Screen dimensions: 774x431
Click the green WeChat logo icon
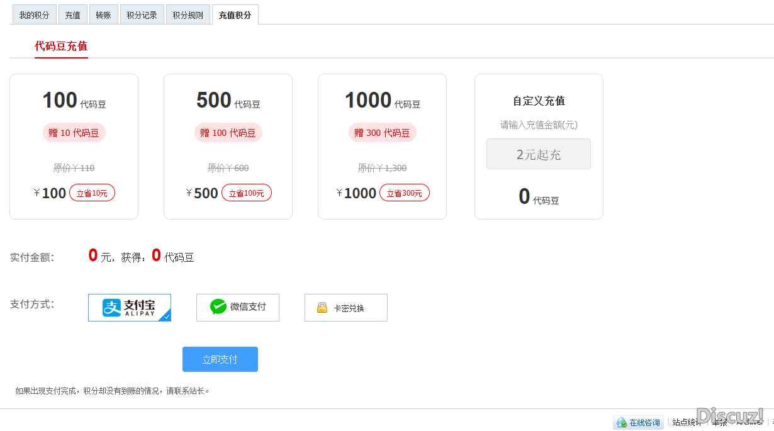[218, 307]
